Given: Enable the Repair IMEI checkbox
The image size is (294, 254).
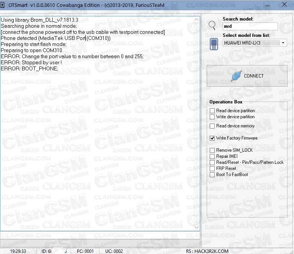Looking at the screenshot, I should tap(212, 156).
